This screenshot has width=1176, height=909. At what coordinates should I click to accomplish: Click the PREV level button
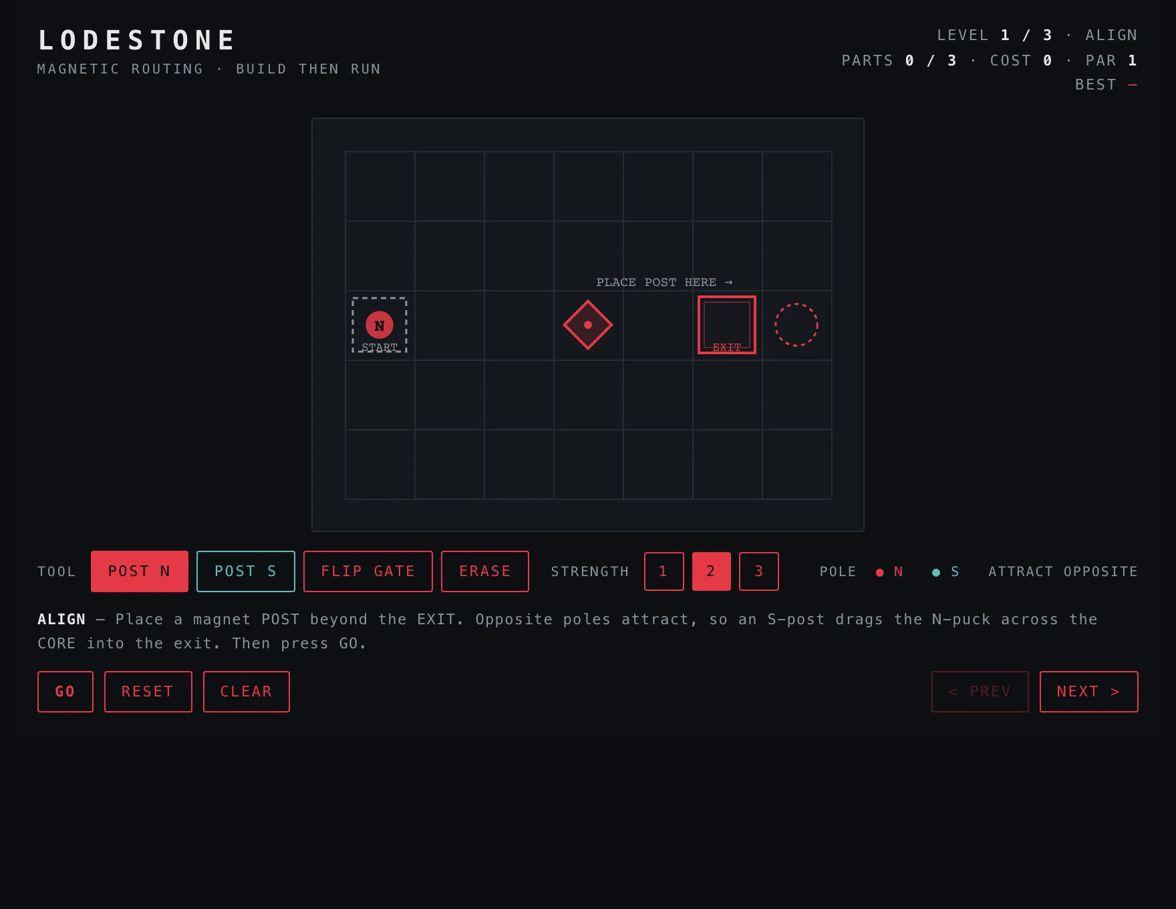[x=980, y=692]
